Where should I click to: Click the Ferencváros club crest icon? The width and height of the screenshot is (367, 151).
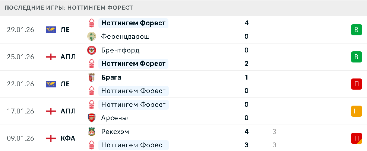point(91,36)
